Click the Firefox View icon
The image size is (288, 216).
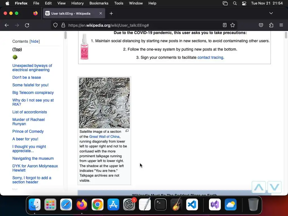pyautogui.click(x=35, y=13)
